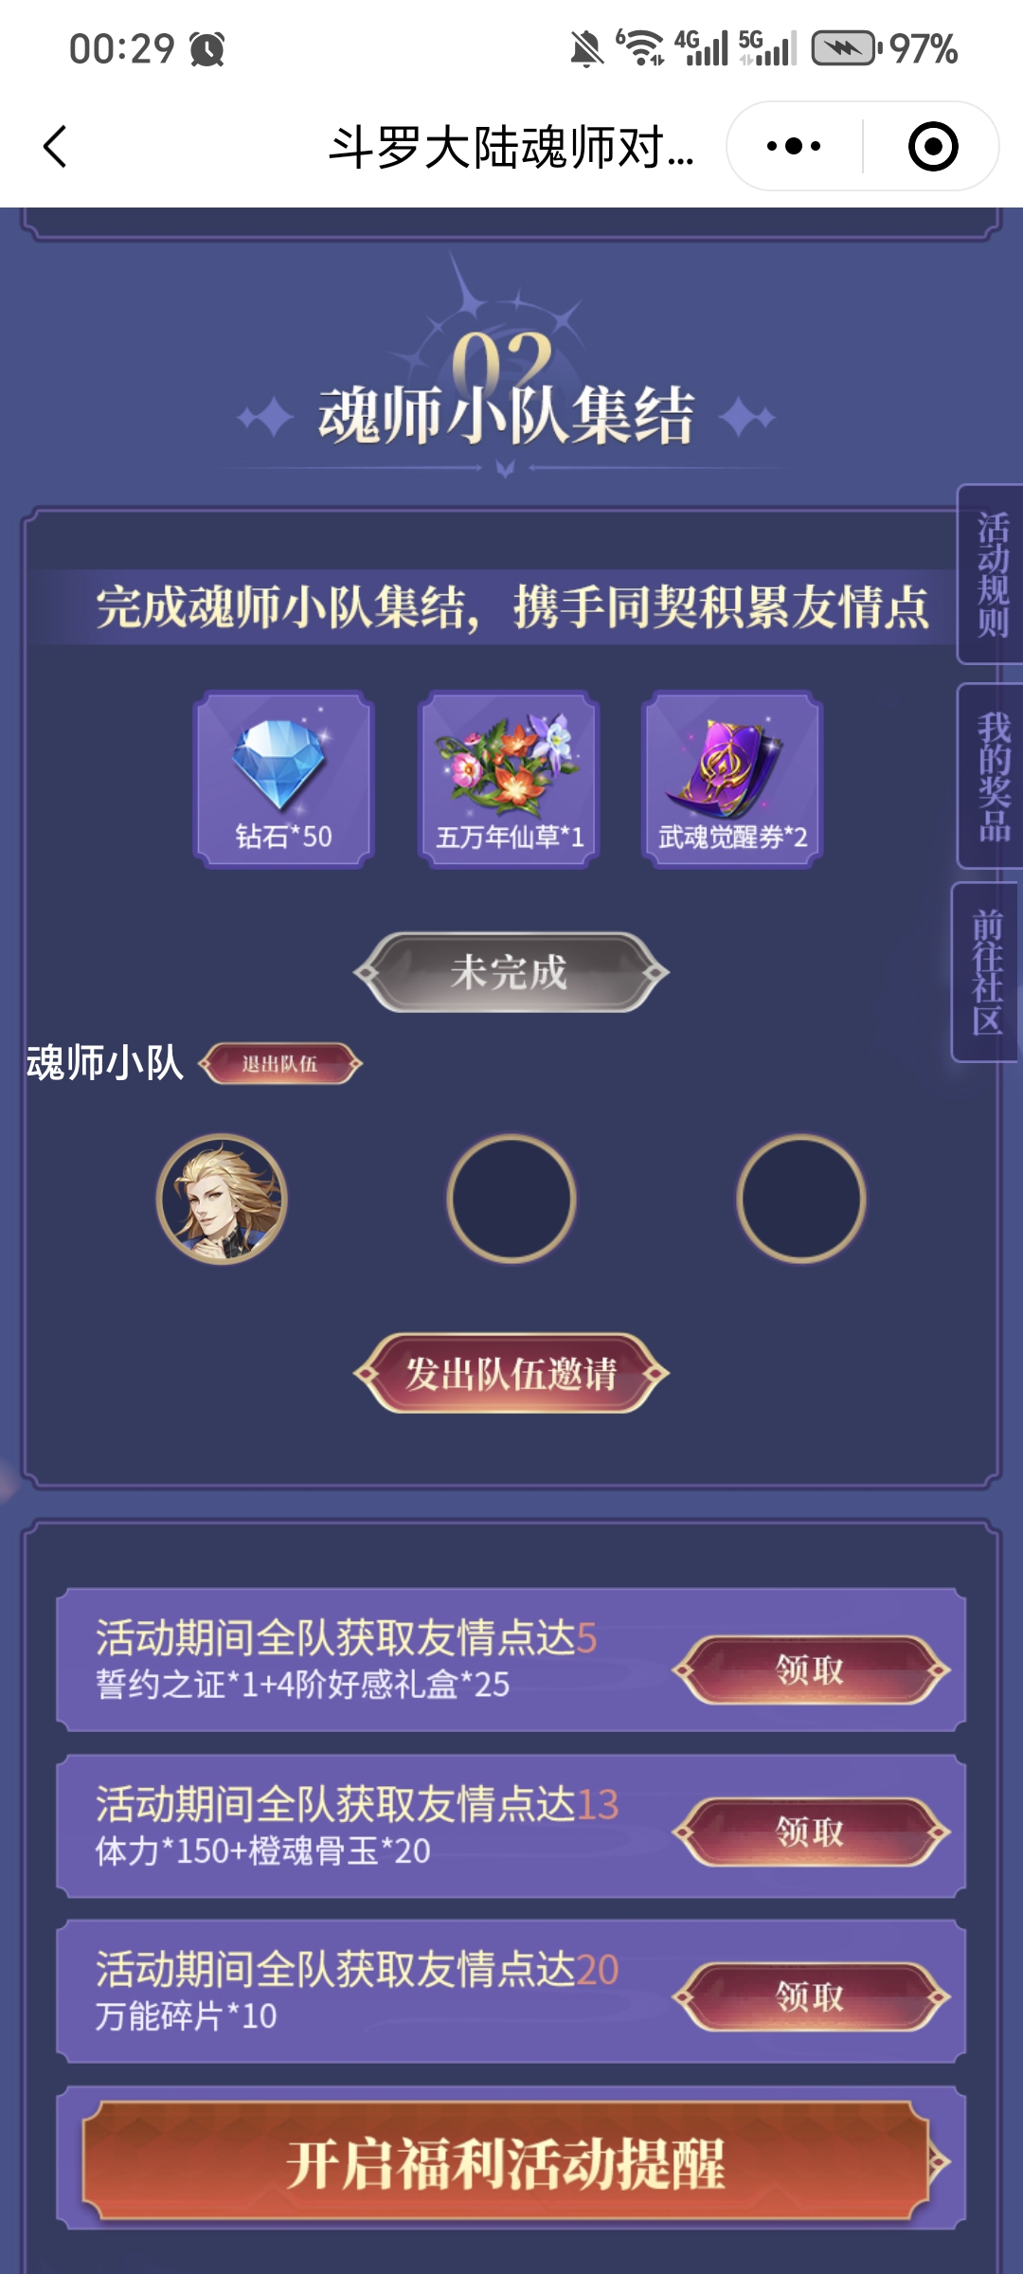Tap the empty third team member slot
1023x2274 pixels.
(x=801, y=1199)
